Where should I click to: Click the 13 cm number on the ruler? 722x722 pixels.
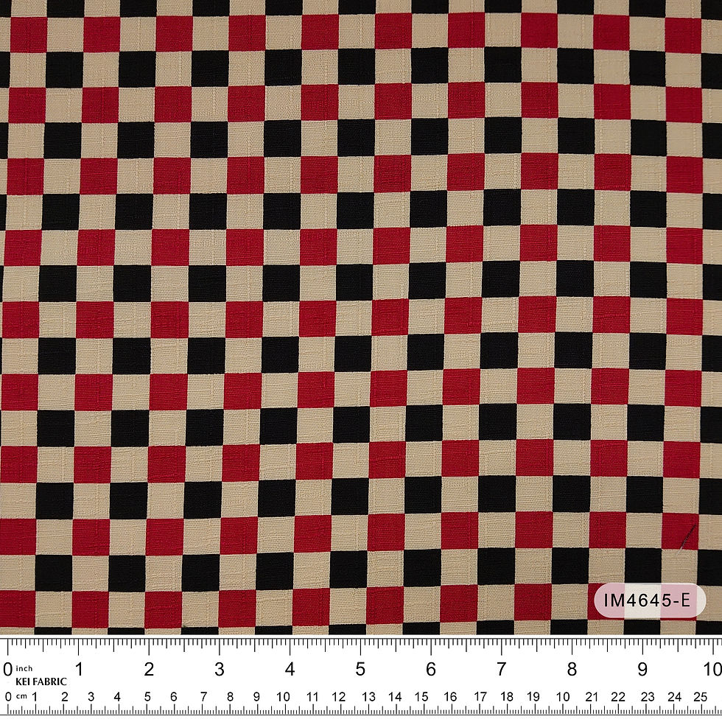pos(368,697)
